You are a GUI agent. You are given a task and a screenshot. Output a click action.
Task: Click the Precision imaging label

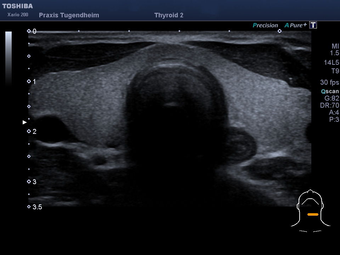click(265, 25)
